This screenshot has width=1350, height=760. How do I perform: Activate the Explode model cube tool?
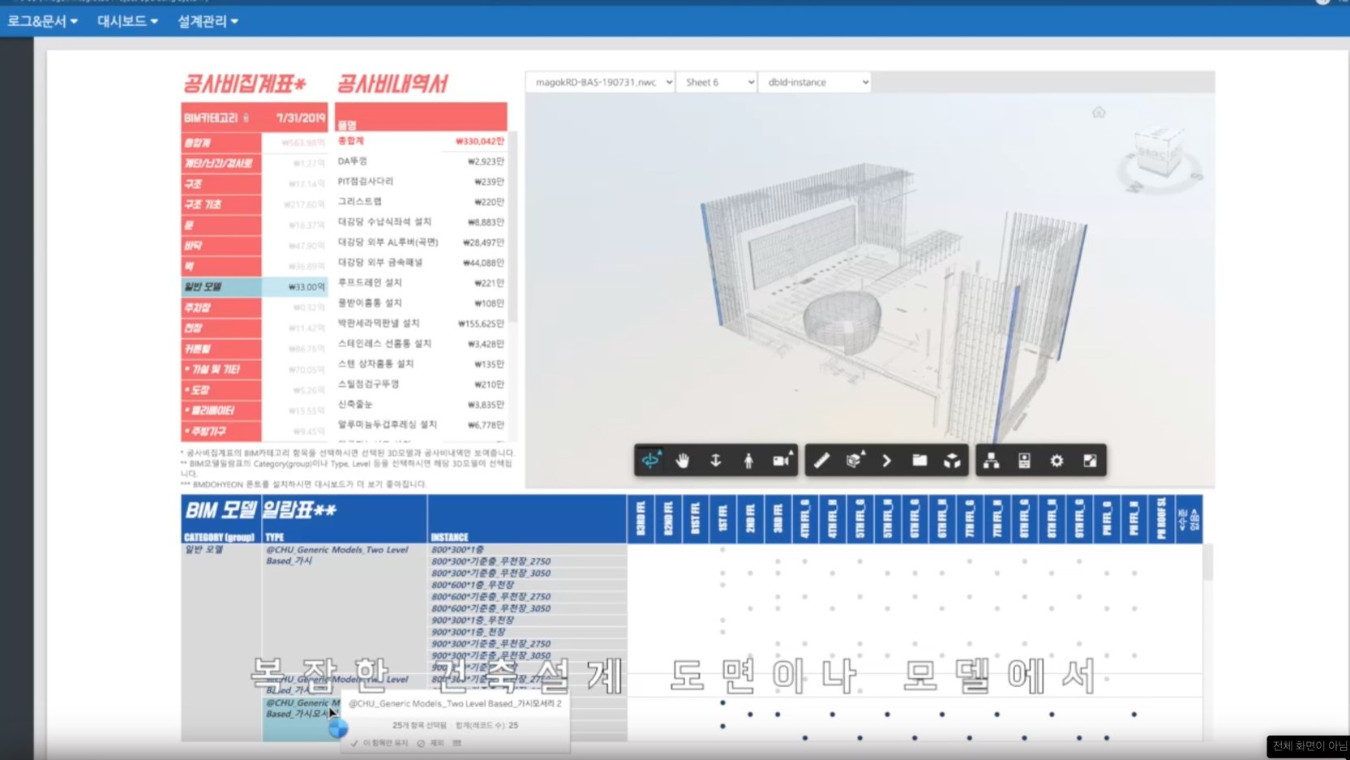(x=952, y=461)
